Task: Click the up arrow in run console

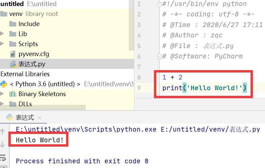Action: pos(2,131)
